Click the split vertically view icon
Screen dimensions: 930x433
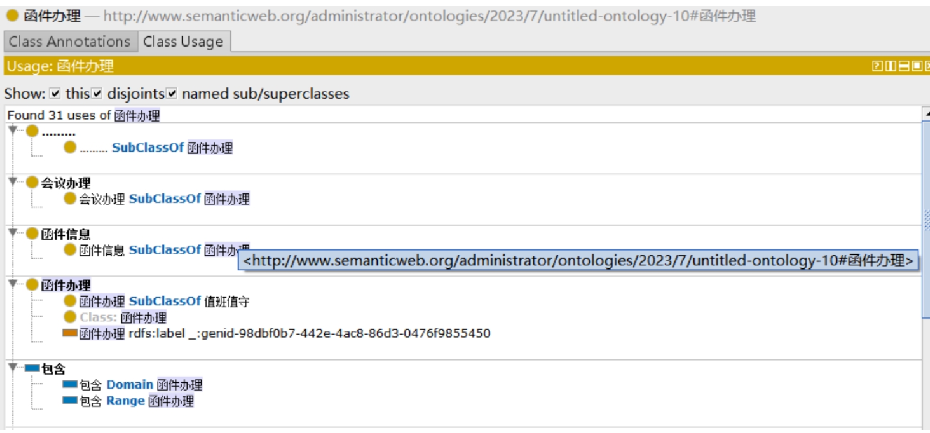[x=890, y=66]
